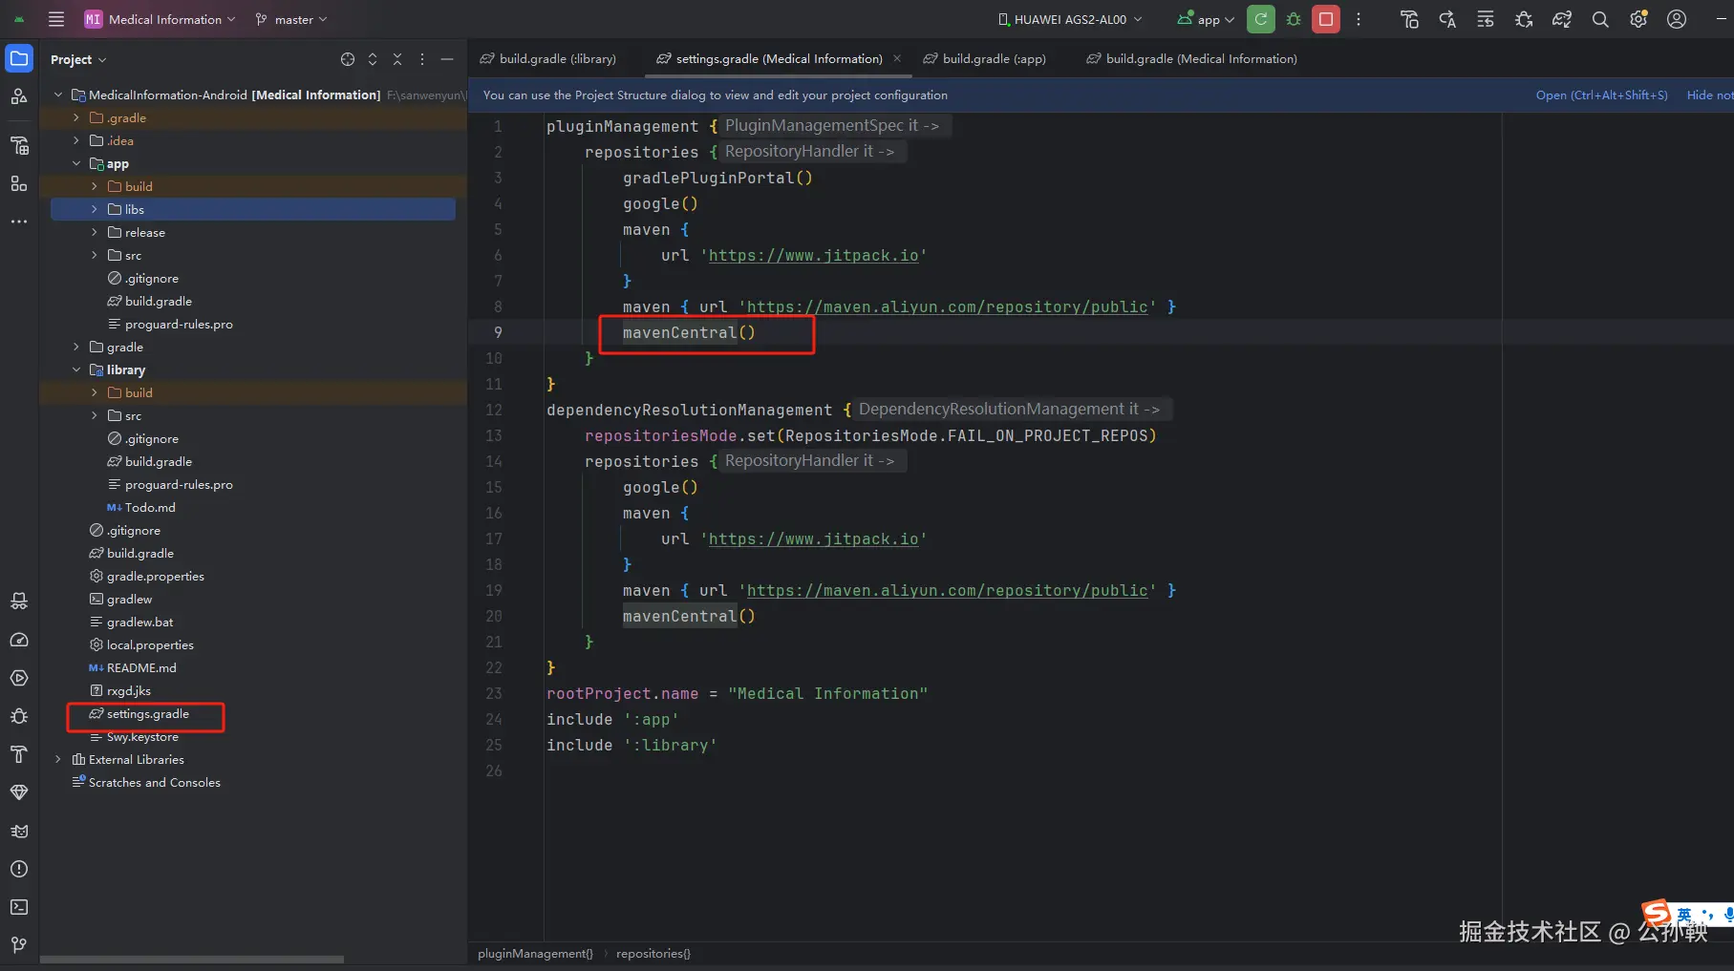Open the Medical Information project dropdown
The image size is (1734, 971).
coord(160,19)
